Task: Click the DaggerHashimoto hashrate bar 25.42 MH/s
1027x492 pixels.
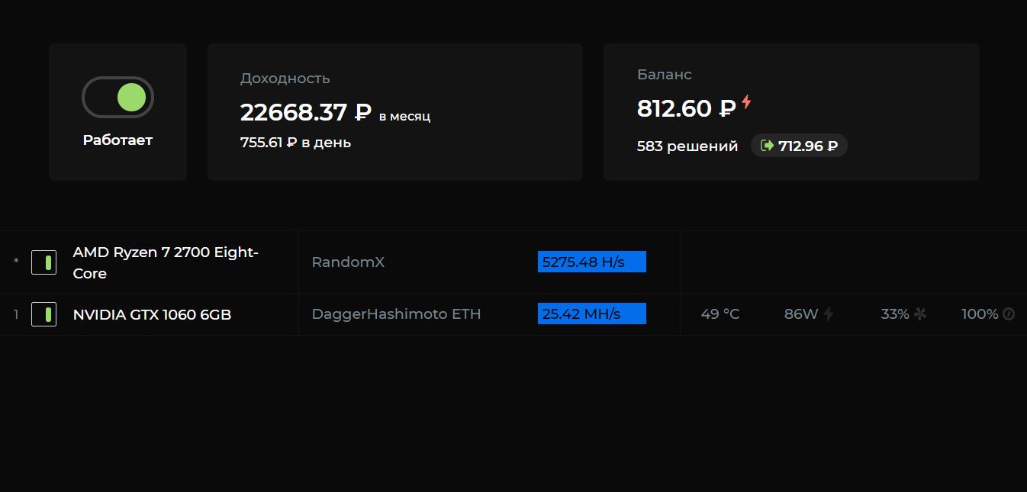Action: click(x=591, y=314)
